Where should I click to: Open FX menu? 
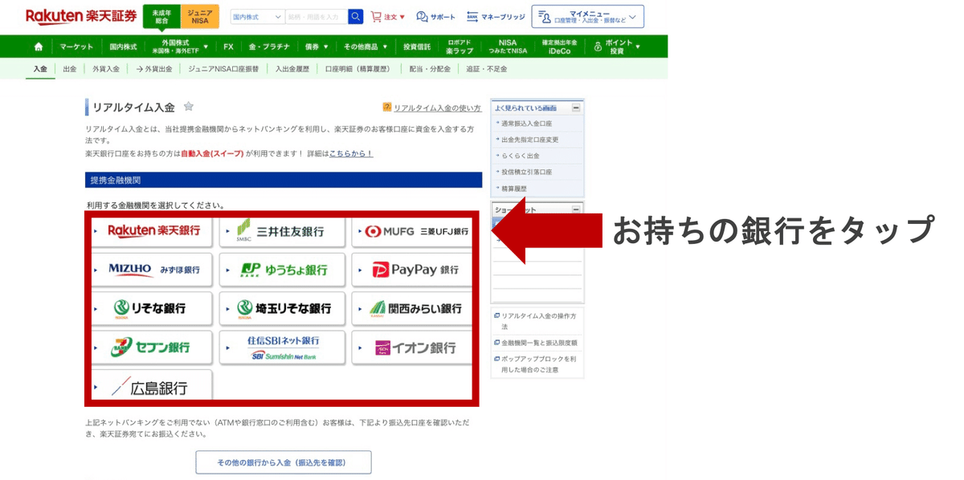(229, 47)
